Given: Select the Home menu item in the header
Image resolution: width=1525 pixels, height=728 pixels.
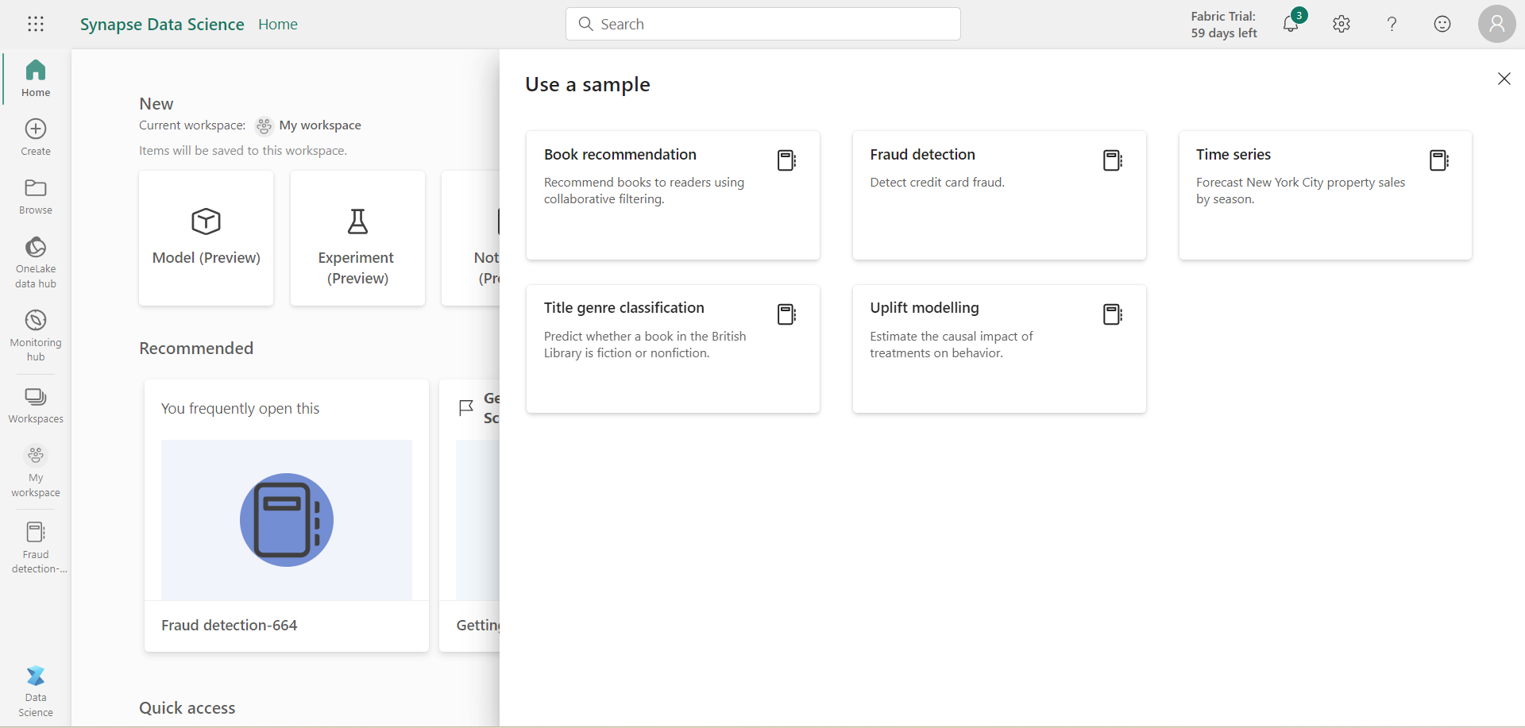Looking at the screenshot, I should pos(277,24).
